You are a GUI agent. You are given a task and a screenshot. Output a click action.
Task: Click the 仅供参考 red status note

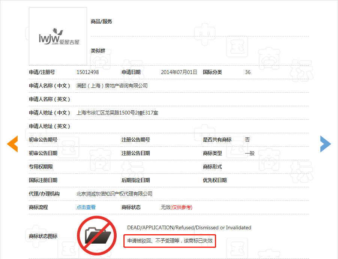(182, 207)
